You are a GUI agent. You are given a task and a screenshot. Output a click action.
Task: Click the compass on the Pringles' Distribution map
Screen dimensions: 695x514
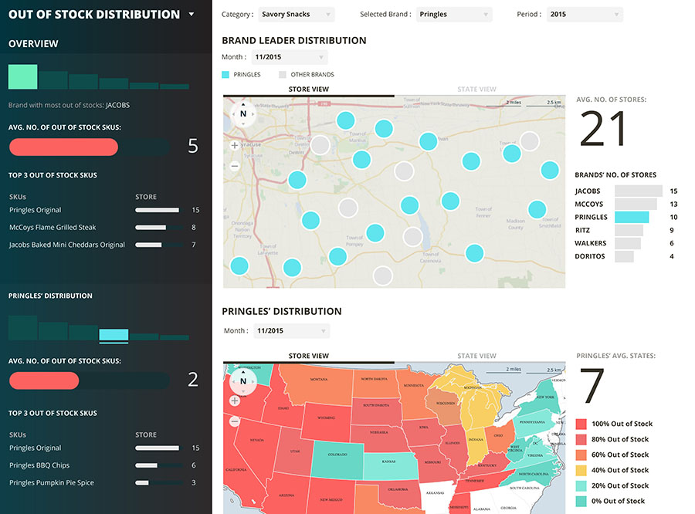pyautogui.click(x=243, y=381)
